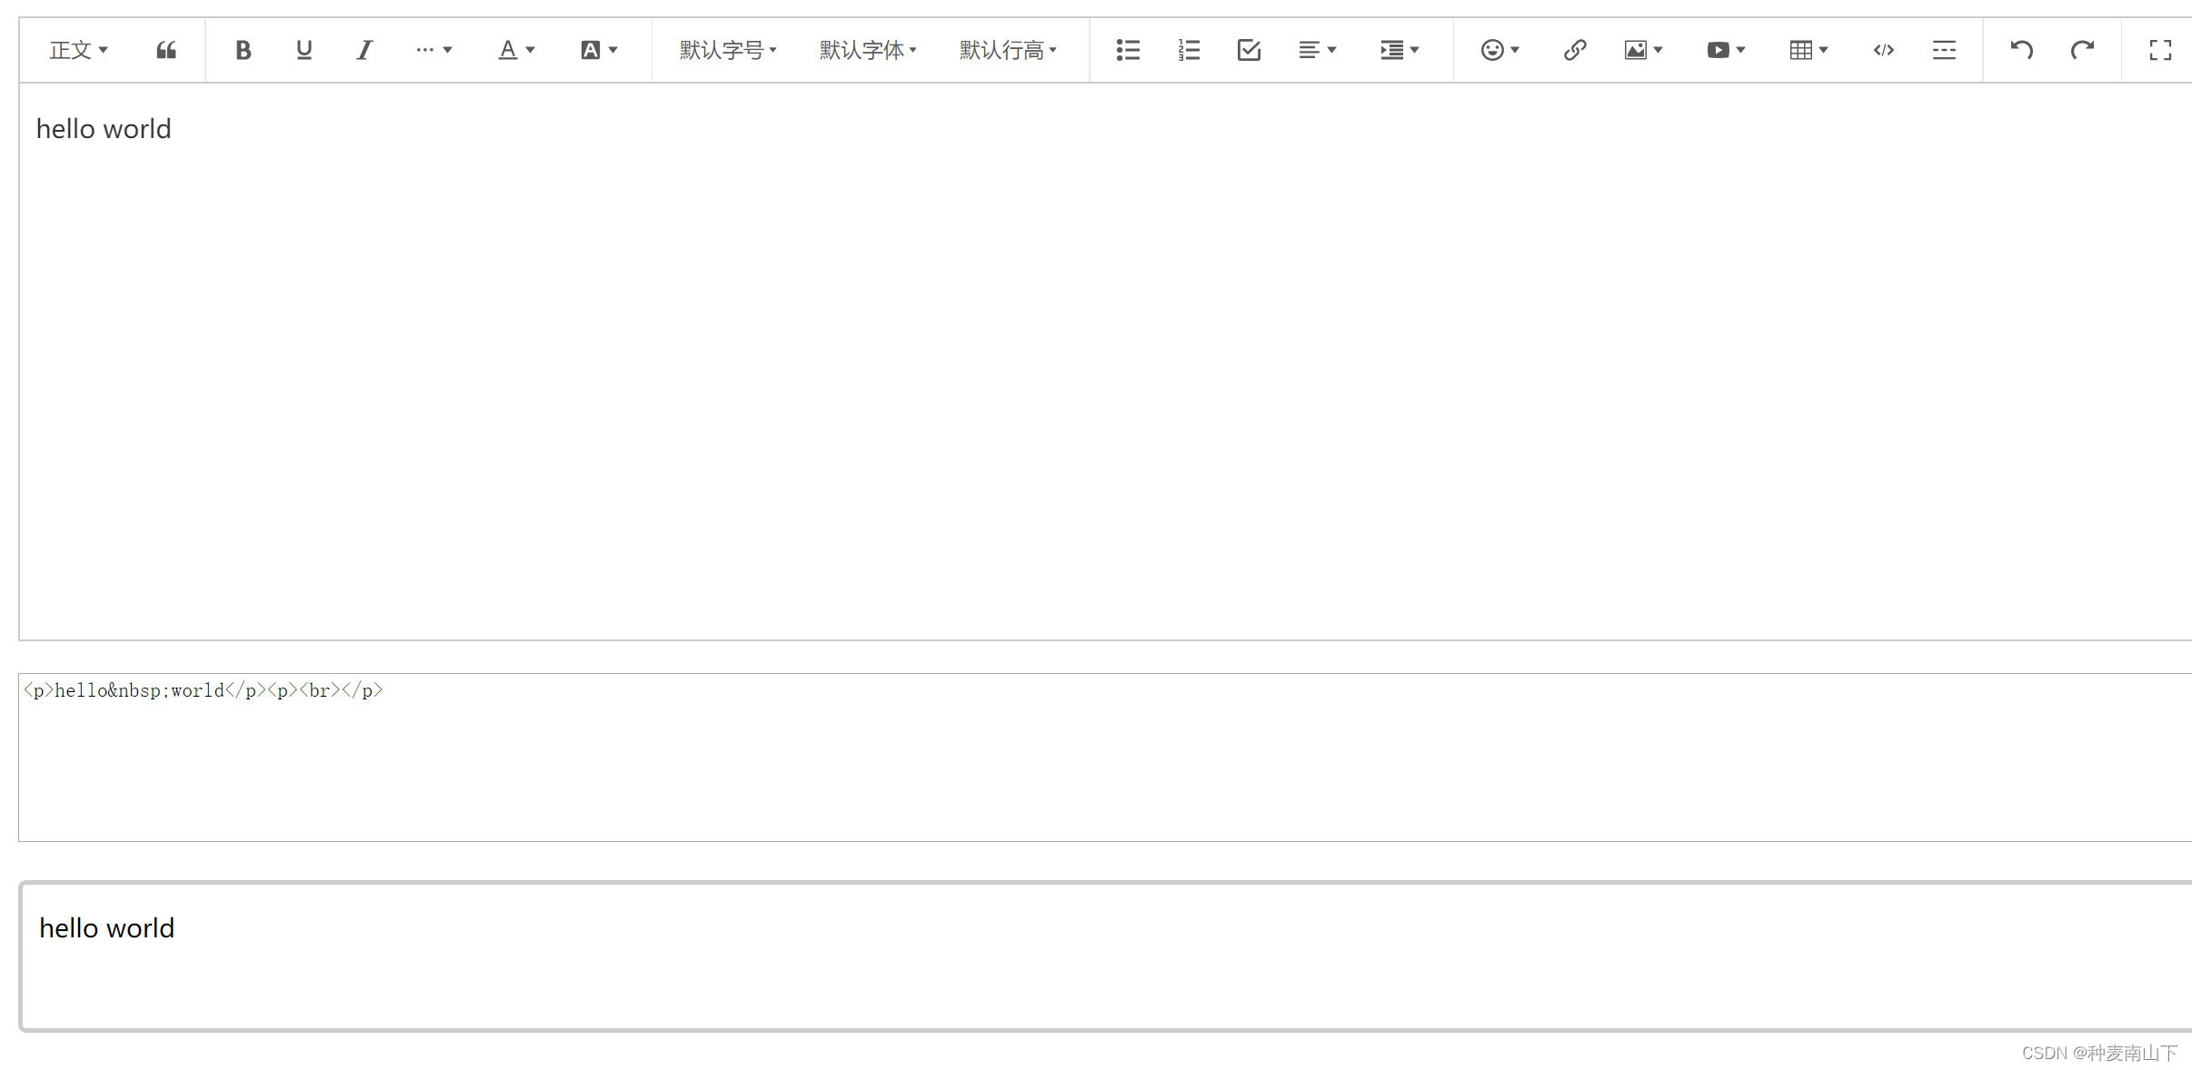Toggle italic formatting
The width and height of the screenshot is (2192, 1070).
pos(364,50)
